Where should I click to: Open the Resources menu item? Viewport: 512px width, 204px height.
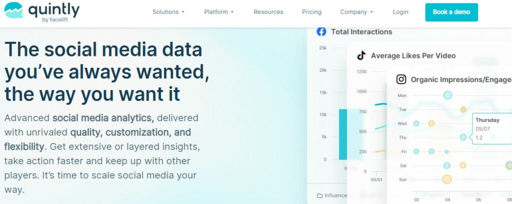(268, 12)
